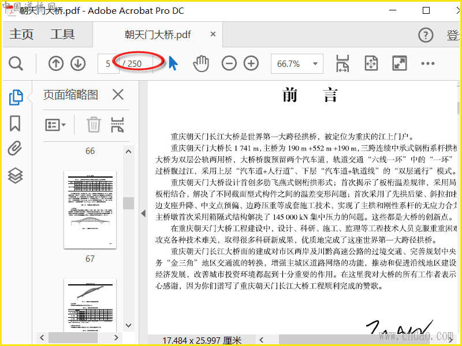Collapse the navigation pane arrow
Image resolution: width=462 pixels, height=346 pixels.
tap(143, 213)
